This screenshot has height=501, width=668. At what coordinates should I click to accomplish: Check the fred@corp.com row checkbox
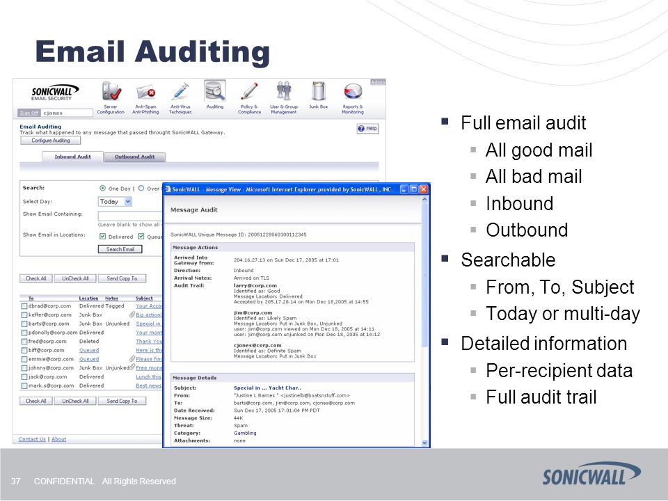pyautogui.click(x=24, y=342)
